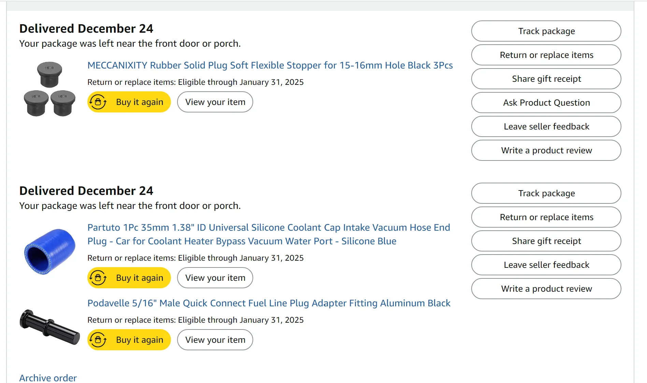Screen dimensions: 647x383
Task: Open the blue silicone cap product image
Action: point(49,251)
